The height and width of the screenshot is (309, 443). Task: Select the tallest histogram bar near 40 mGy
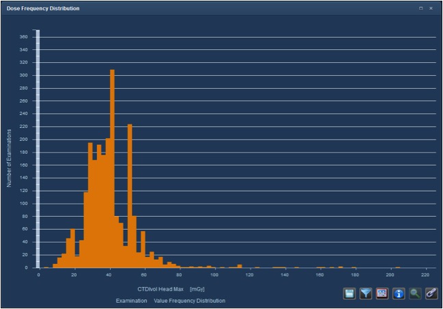click(x=112, y=171)
